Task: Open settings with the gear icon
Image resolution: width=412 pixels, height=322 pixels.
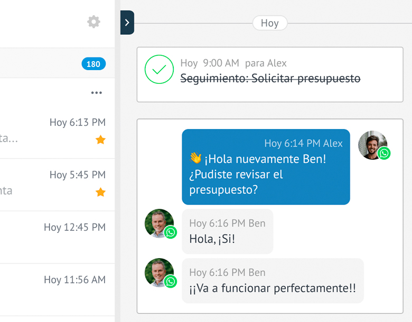Action: coord(93,22)
